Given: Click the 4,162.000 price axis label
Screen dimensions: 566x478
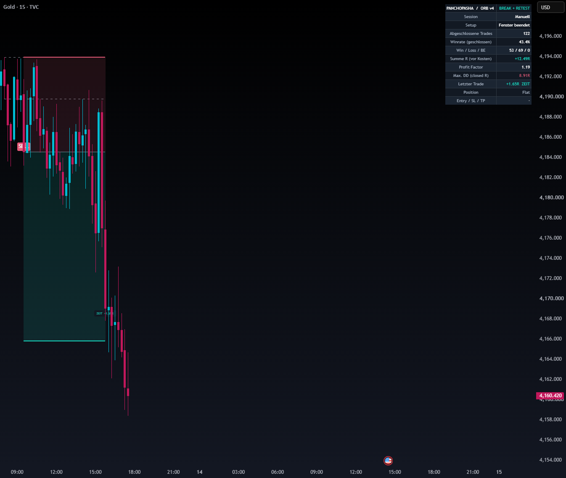Looking at the screenshot, I should coord(550,379).
